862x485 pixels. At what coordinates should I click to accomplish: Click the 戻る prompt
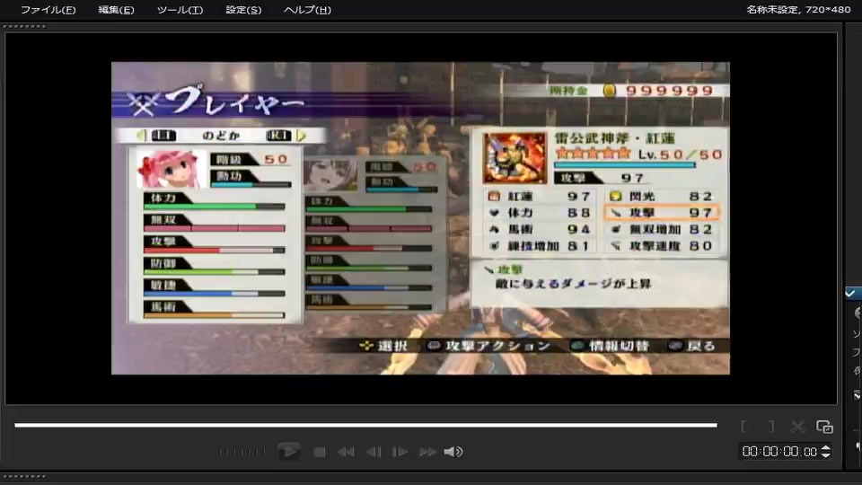pos(692,346)
